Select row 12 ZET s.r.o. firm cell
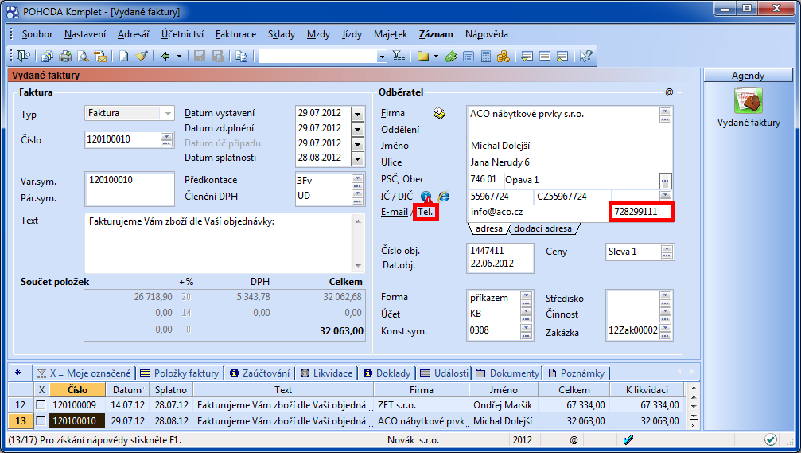This screenshot has width=801, height=453. (x=422, y=405)
